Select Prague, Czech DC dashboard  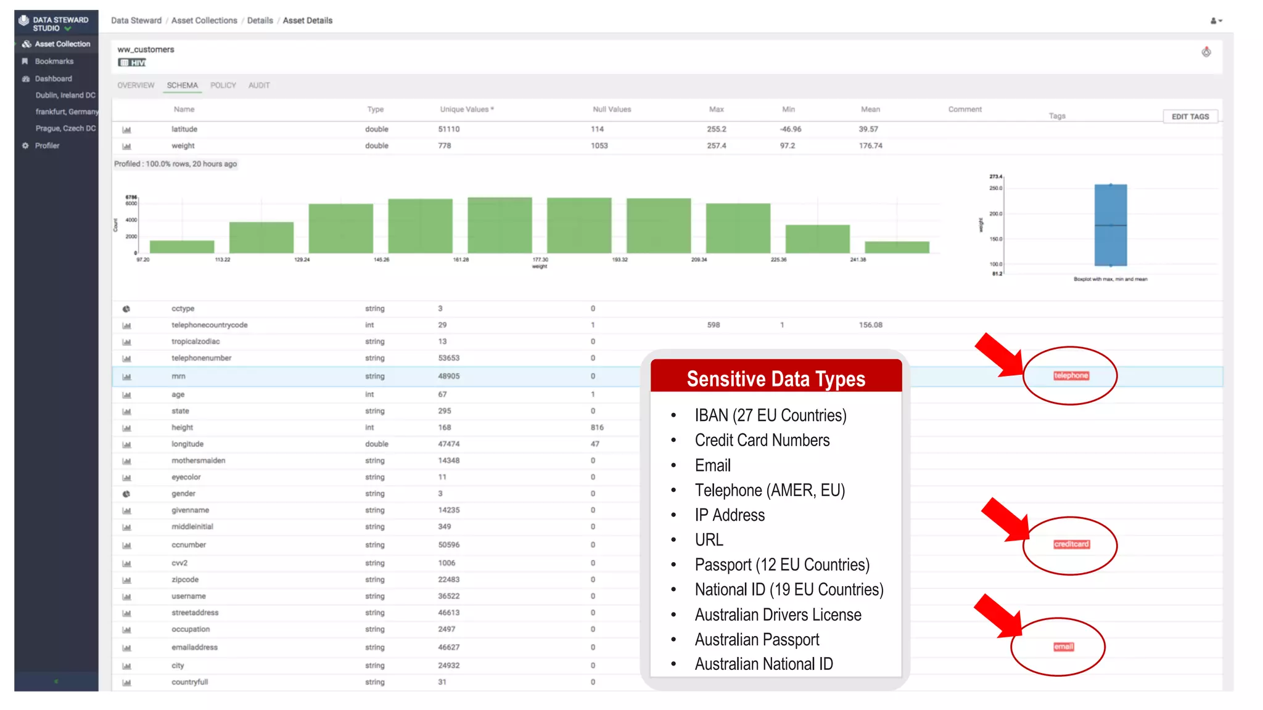tap(65, 128)
